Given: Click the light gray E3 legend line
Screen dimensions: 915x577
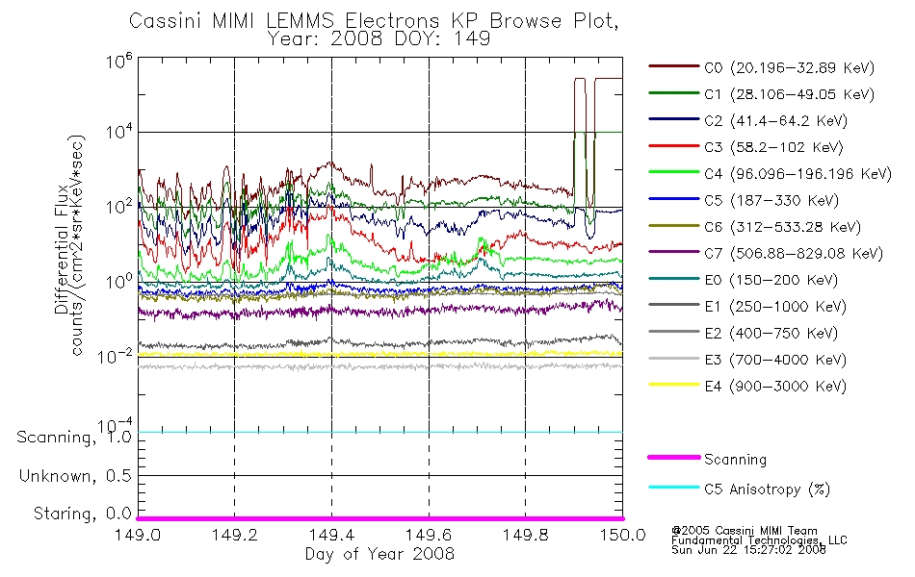Looking at the screenshot, I should point(674,359).
